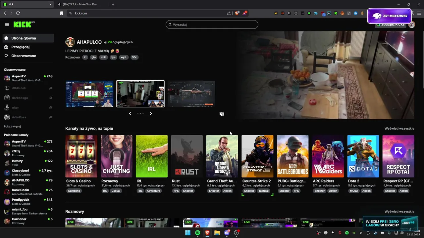Open the Slots & Casino category card

[x=81, y=156]
